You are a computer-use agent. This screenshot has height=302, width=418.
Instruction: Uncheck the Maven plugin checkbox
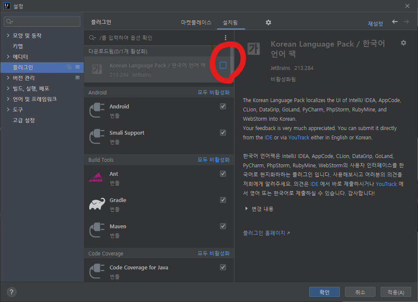click(223, 226)
